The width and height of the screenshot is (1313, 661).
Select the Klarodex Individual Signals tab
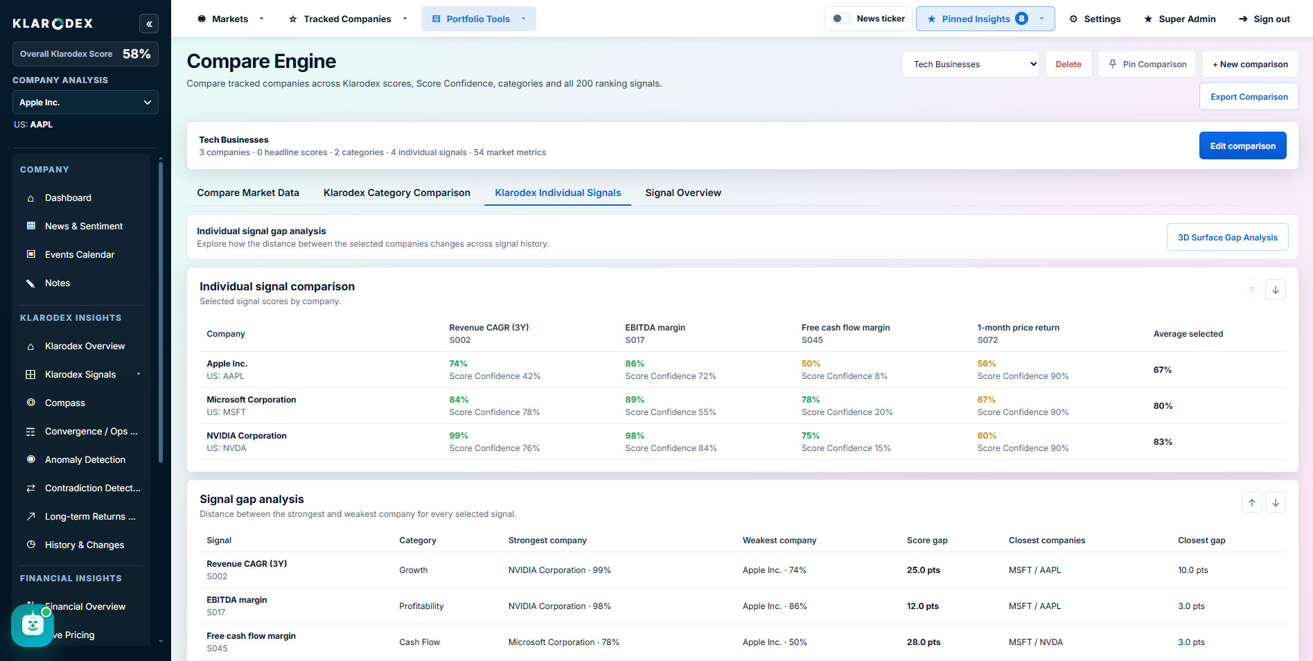point(558,193)
